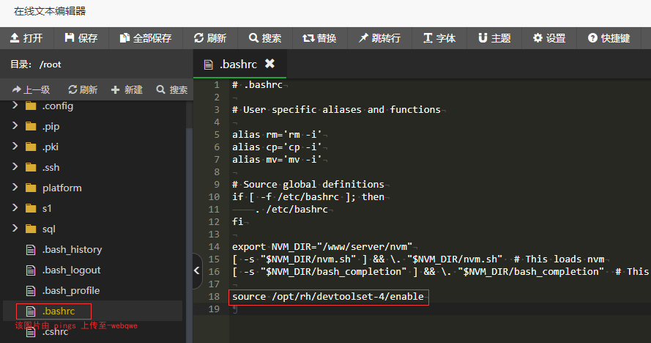The width and height of the screenshot is (651, 343).
Task: Click the .config folder name
Action: point(57,106)
